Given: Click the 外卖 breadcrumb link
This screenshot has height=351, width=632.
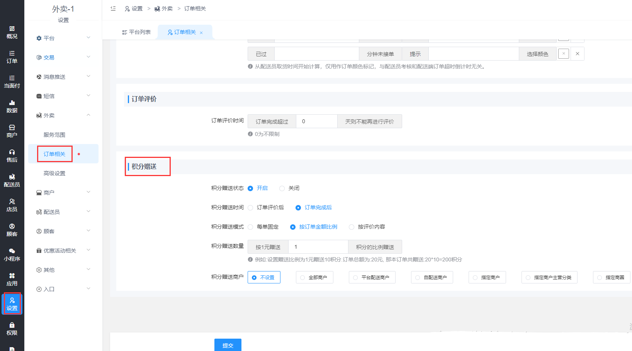Looking at the screenshot, I should pos(163,8).
